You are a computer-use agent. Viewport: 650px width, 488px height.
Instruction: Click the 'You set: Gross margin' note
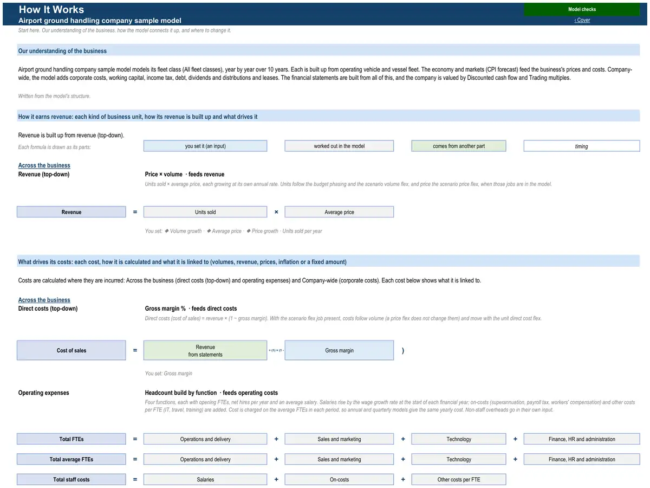point(168,374)
